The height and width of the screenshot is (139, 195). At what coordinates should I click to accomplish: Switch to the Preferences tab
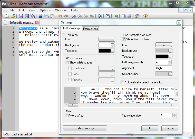(90, 29)
